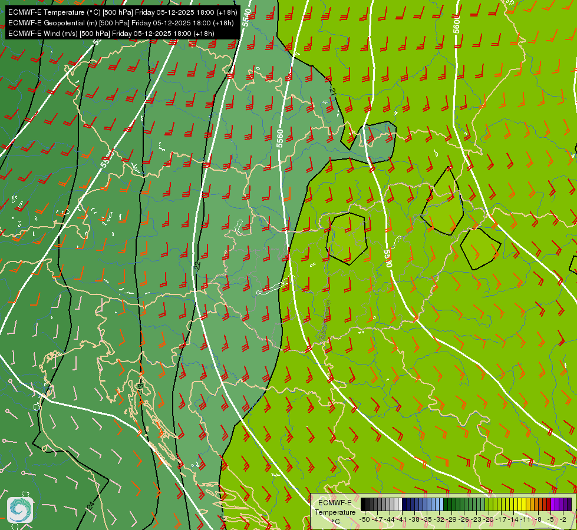Click the 5600 geopotential contour label
Viewport: 577px width, 530px height.
pyautogui.click(x=456, y=24)
